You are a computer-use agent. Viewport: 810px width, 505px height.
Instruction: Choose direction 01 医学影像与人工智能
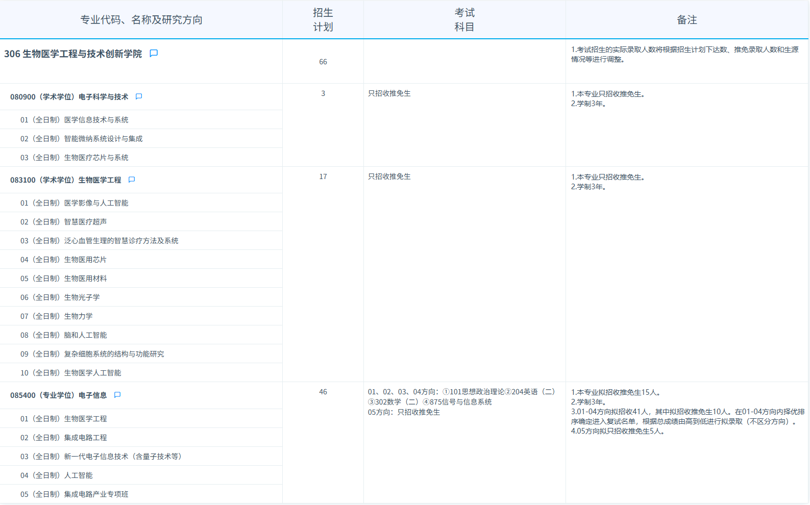point(75,203)
